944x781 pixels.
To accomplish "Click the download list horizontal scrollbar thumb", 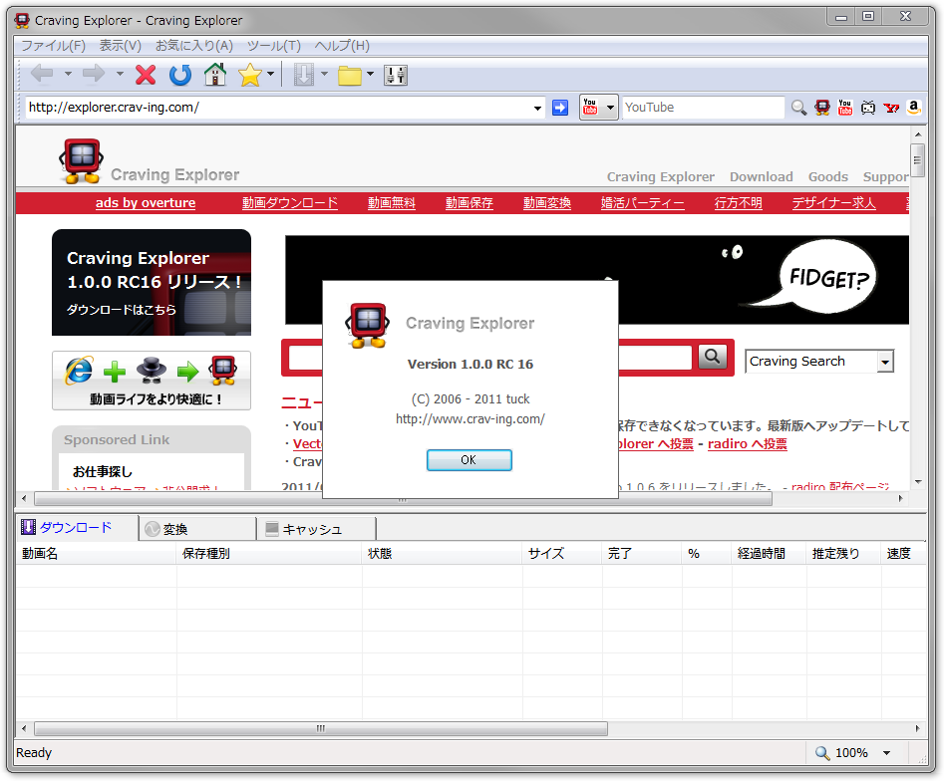I will click(321, 728).
